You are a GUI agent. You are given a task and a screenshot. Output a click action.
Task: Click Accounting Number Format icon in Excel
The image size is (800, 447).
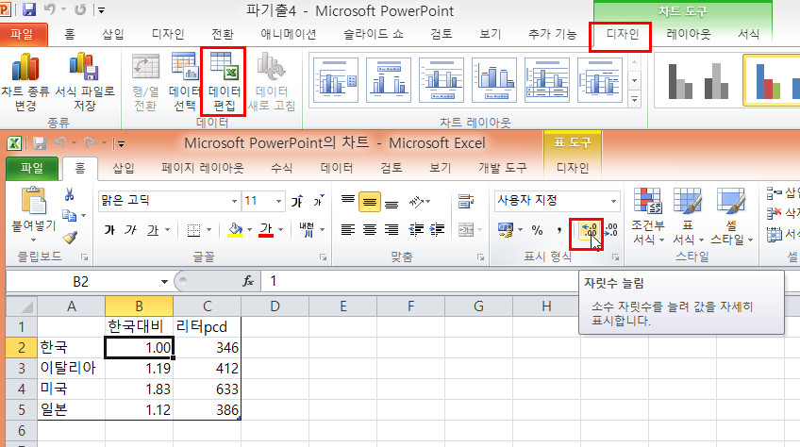click(505, 230)
